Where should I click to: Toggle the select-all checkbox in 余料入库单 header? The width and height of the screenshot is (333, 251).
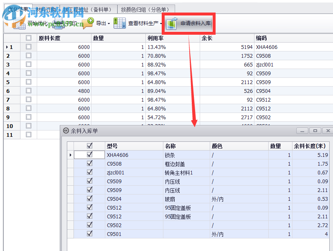(x=89, y=146)
